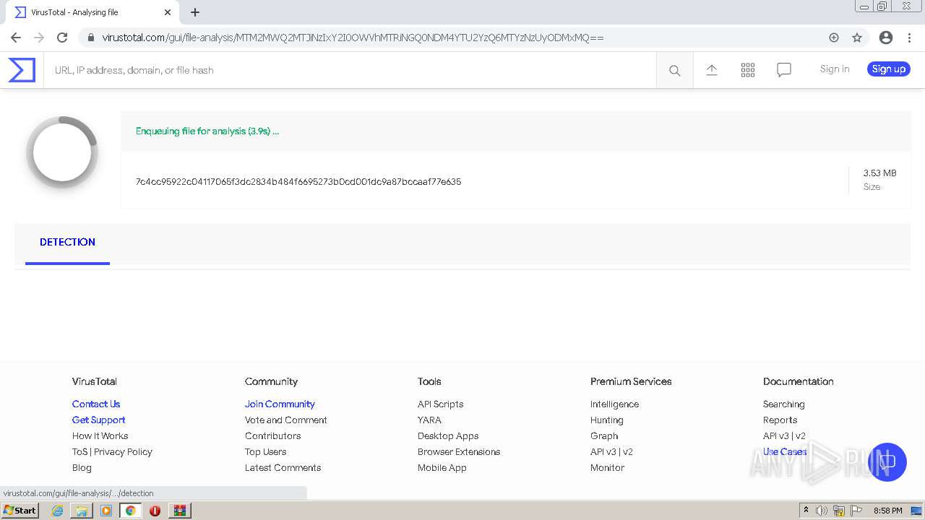
Task: Click Join Community link
Action: (280, 404)
